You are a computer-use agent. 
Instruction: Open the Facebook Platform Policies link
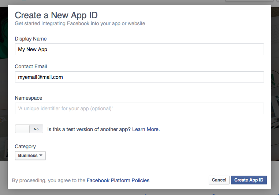pos(118,180)
